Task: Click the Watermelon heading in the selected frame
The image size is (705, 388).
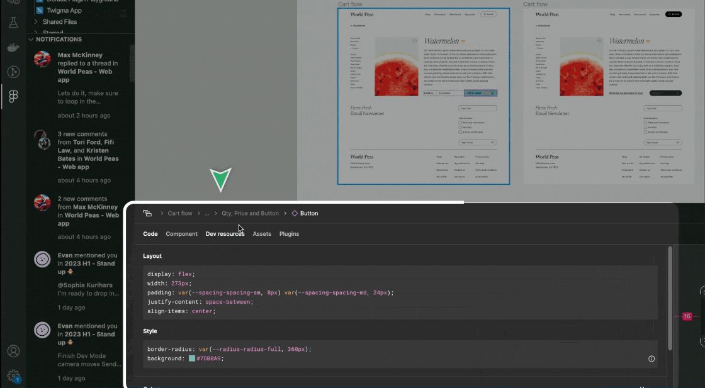Action: [x=441, y=42]
